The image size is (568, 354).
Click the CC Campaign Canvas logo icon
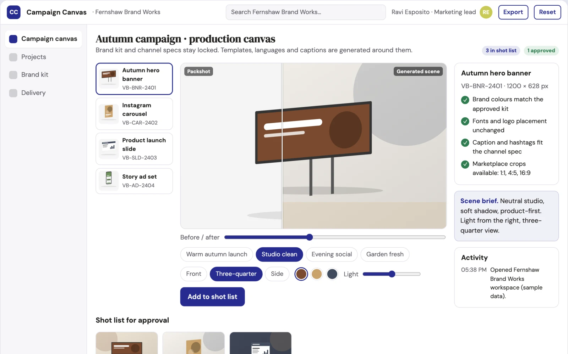(13, 12)
